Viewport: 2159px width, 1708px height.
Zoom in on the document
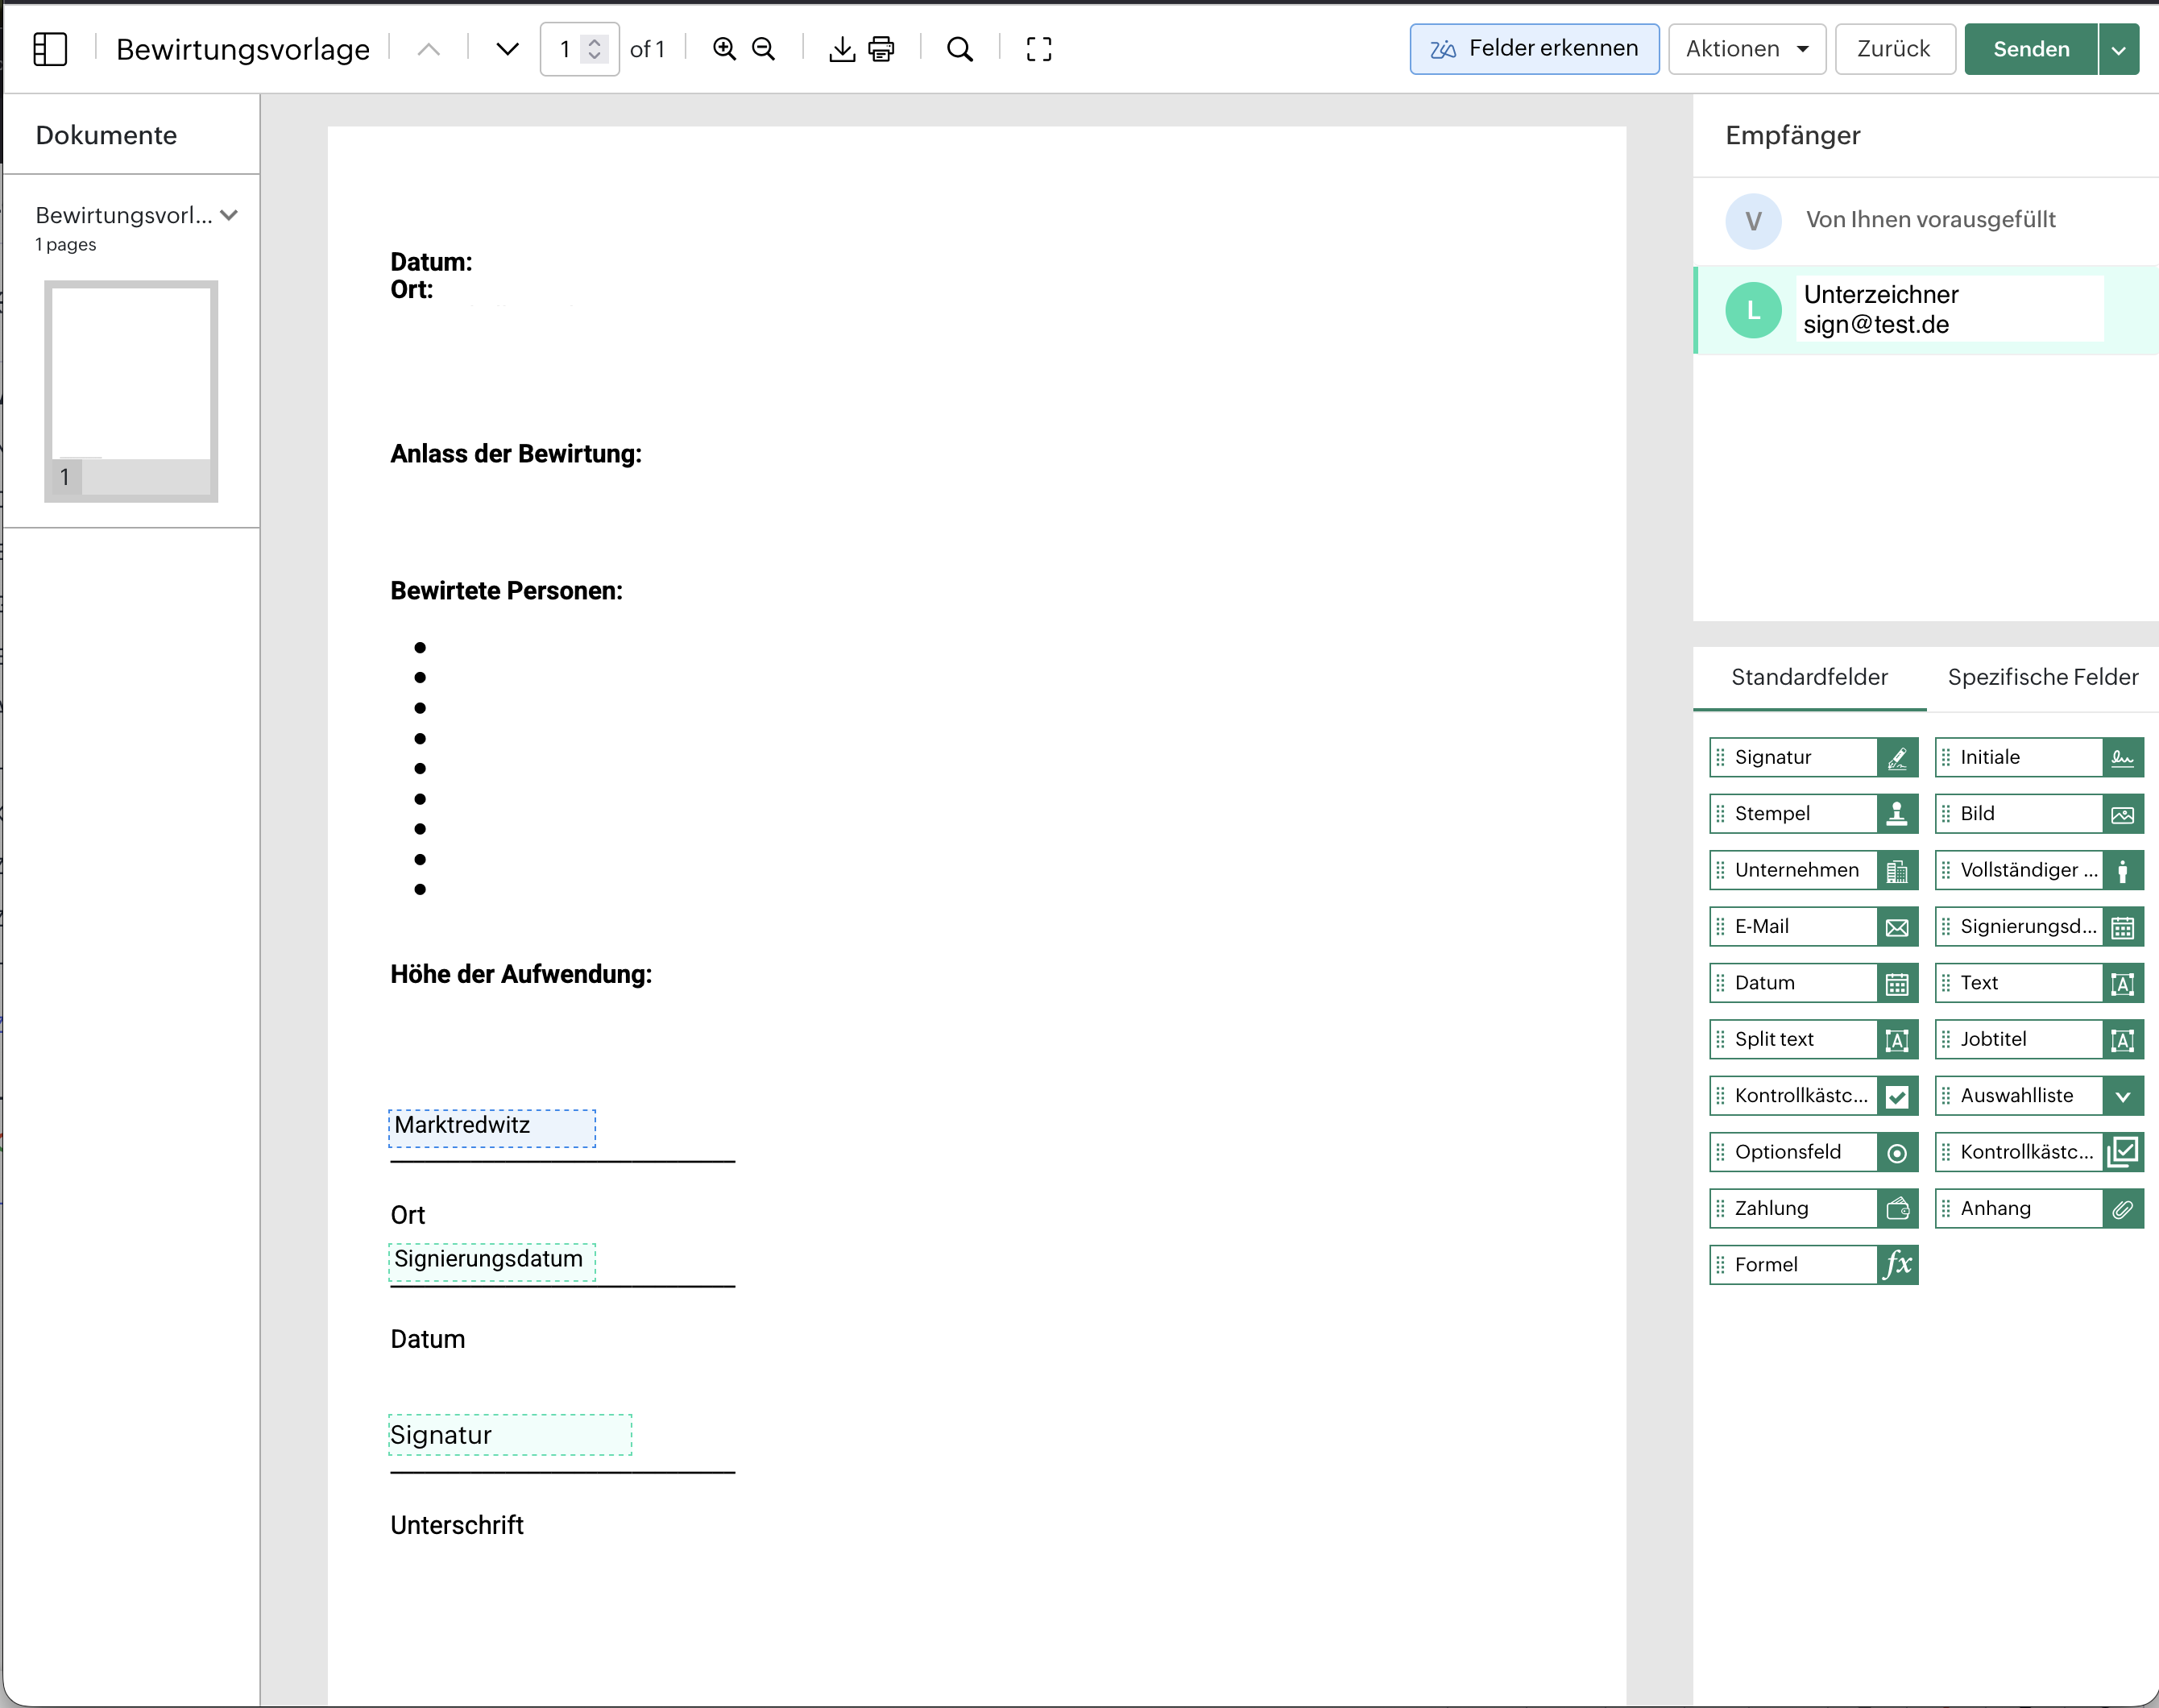pyautogui.click(x=724, y=49)
